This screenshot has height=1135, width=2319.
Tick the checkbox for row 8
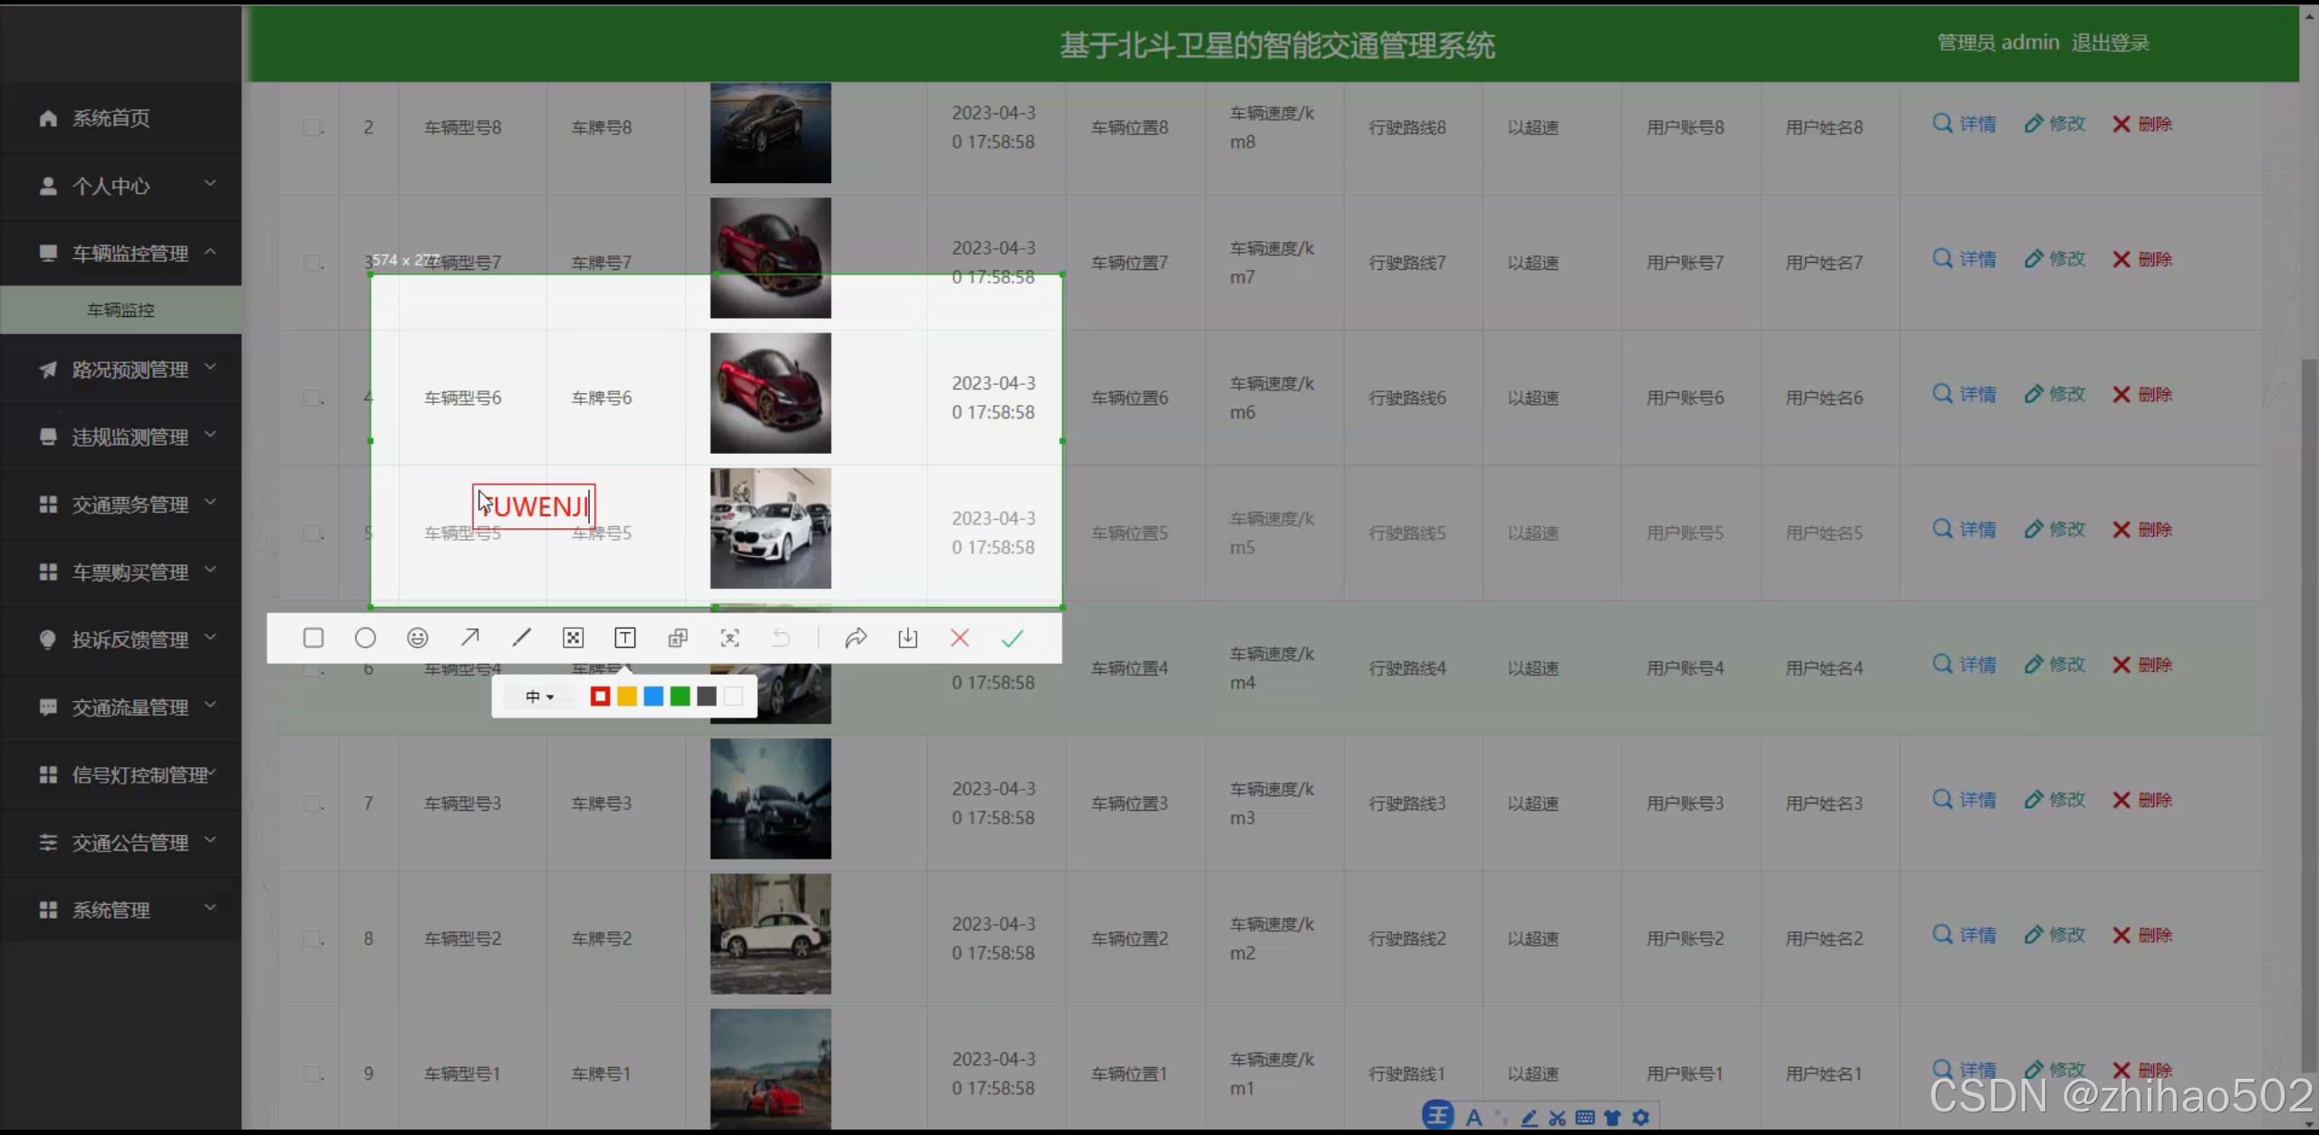pos(312,938)
